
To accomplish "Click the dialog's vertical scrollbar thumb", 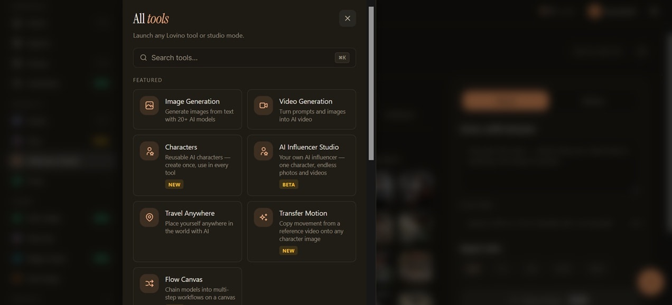I will [x=371, y=83].
